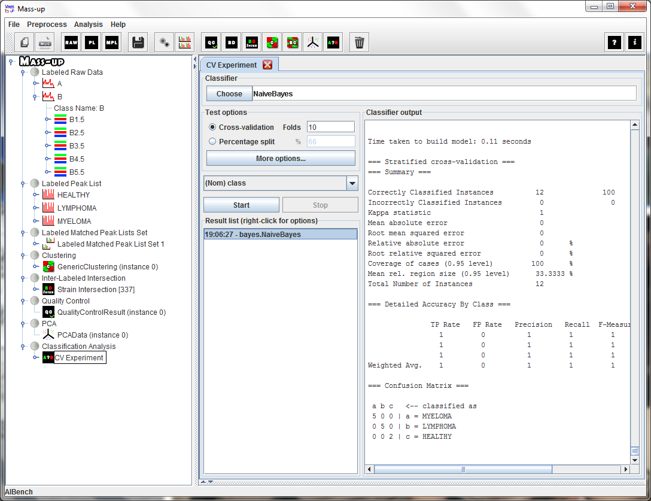Click the More options... button

(x=281, y=159)
